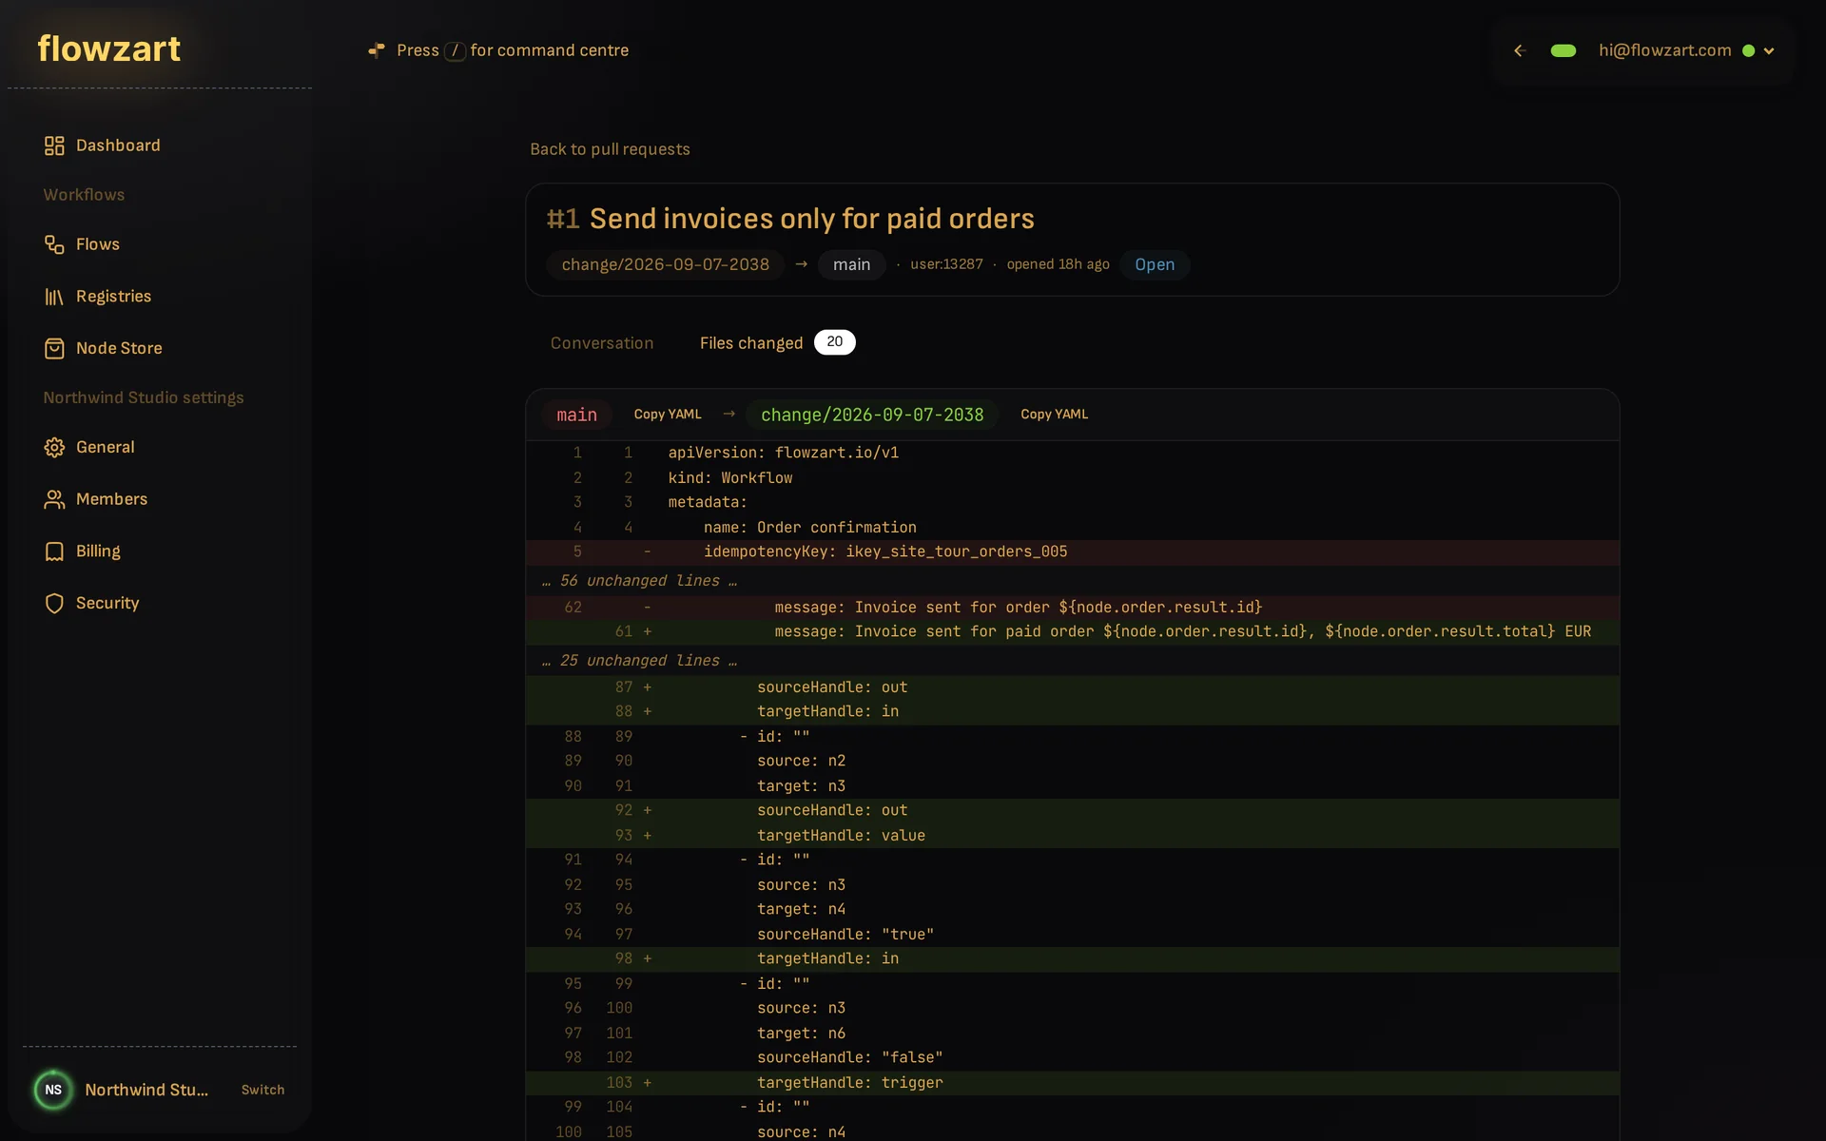Click Switch workspace button

click(x=262, y=1090)
